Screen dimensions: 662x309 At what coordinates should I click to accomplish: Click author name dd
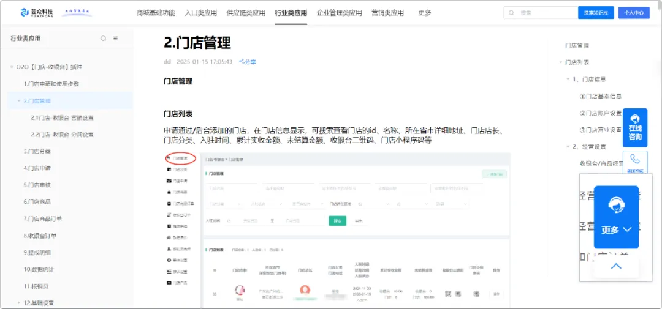(167, 62)
